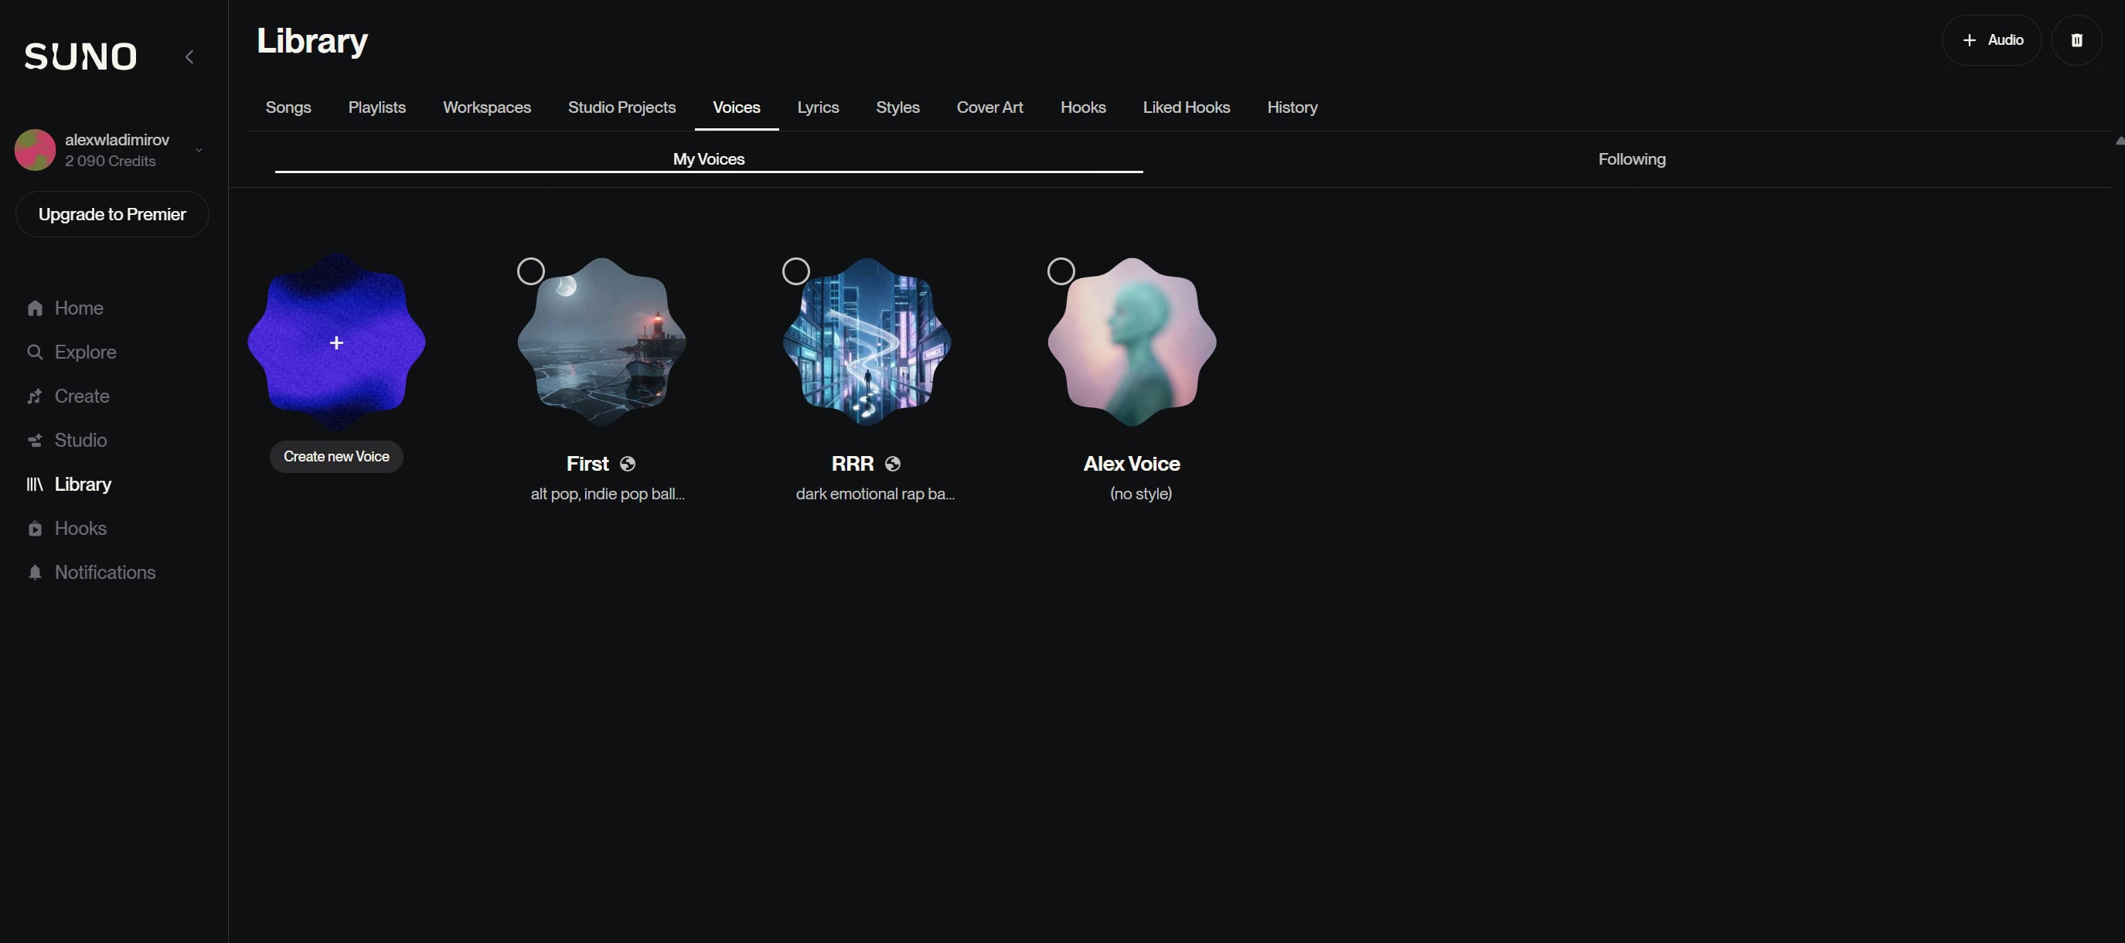Open Explore search icon in sidebar
The height and width of the screenshot is (943, 2125).
(x=35, y=352)
